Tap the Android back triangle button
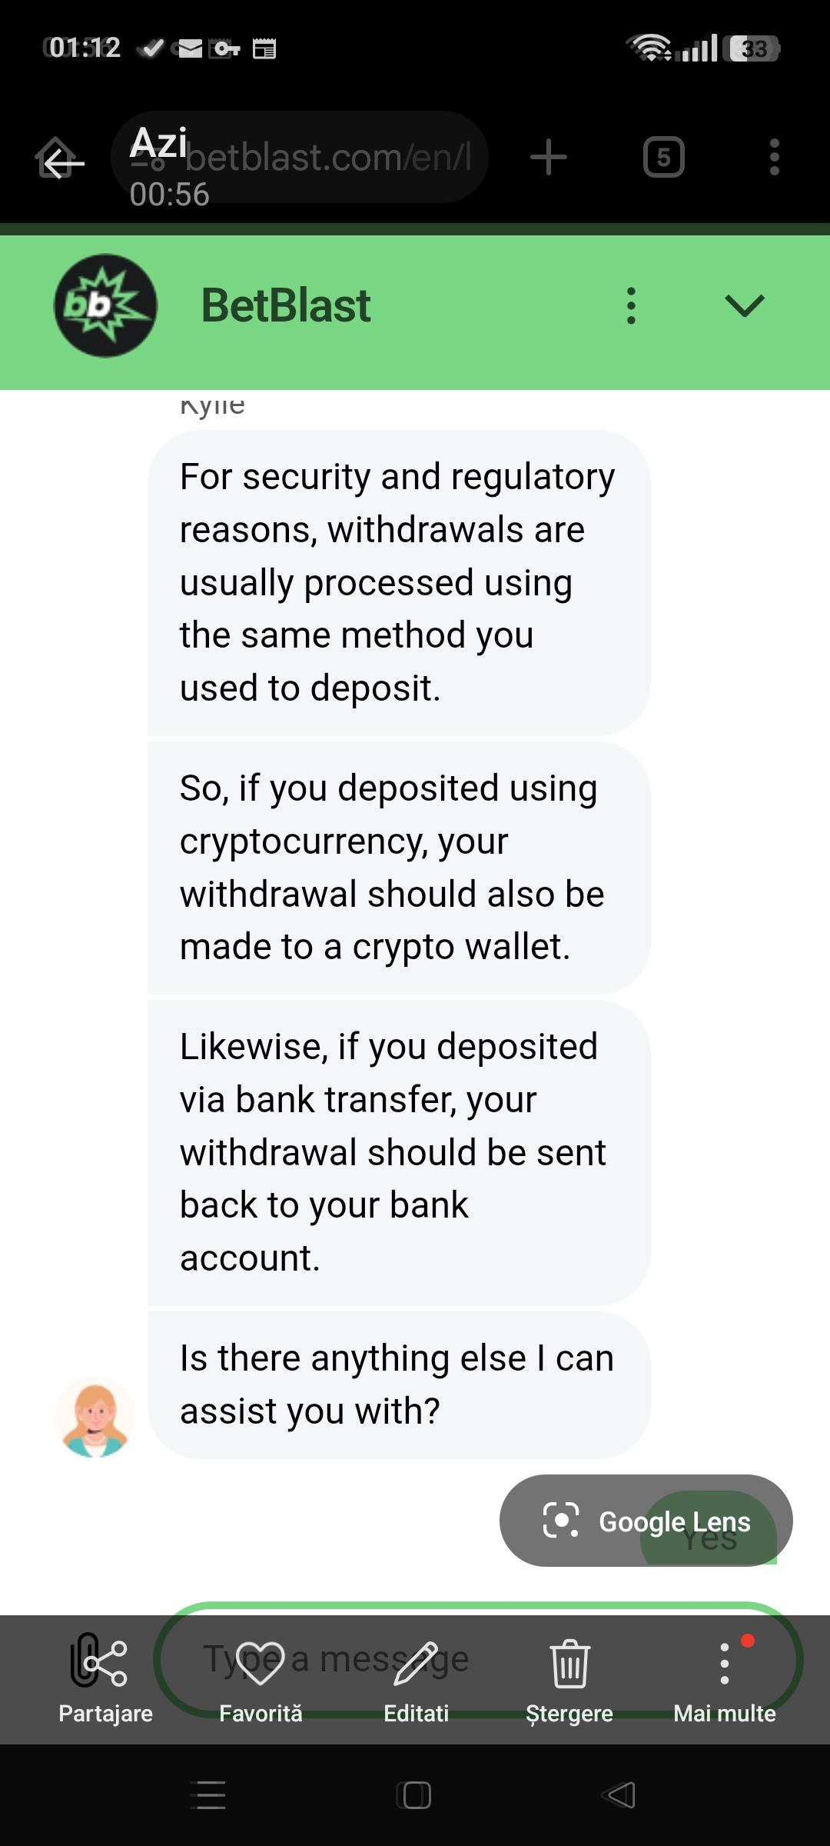The image size is (830, 1846). pyautogui.click(x=619, y=1795)
